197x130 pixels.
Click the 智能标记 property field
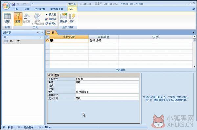[107, 95]
